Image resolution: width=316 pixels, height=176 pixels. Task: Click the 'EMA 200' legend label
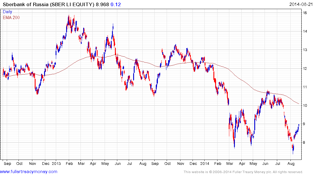pos(11,18)
